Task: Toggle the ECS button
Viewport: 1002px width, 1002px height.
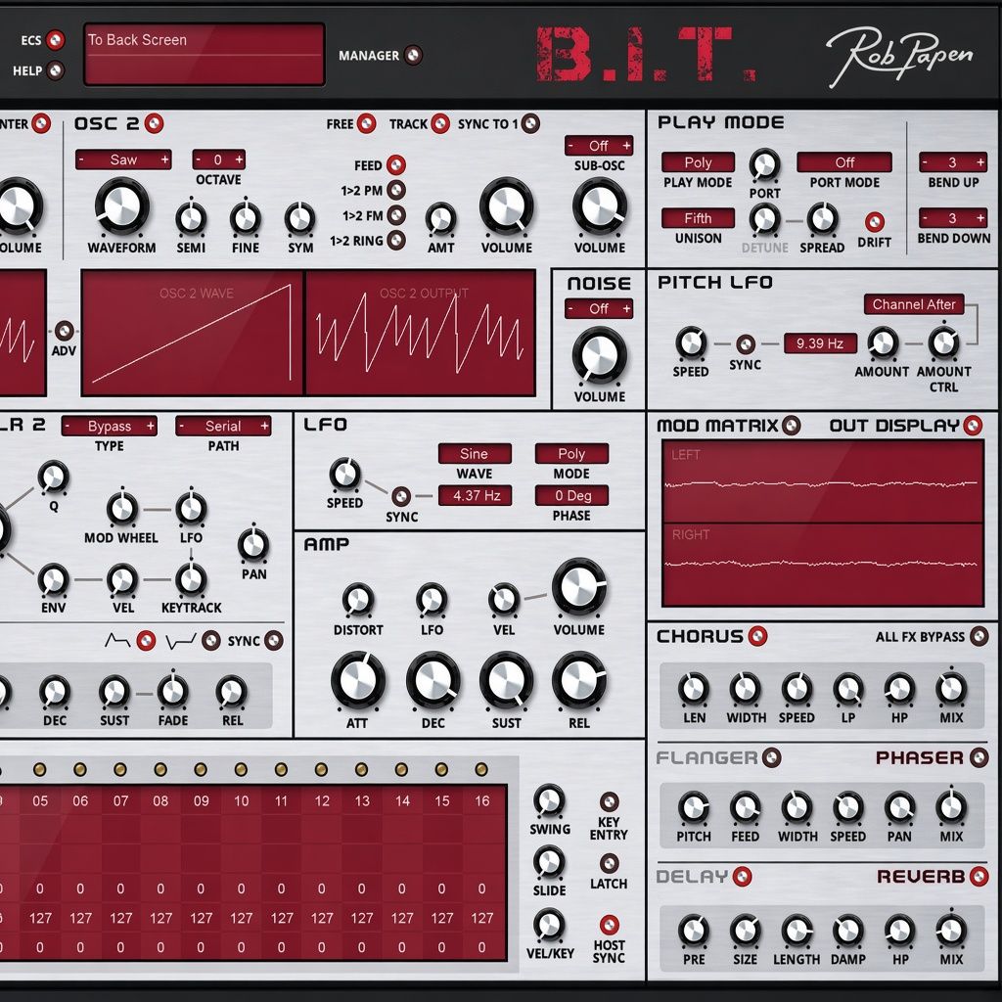Action: 56,40
